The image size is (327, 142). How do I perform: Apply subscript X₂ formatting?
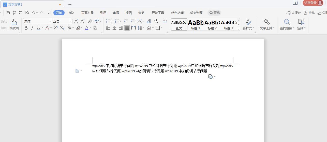(62, 28)
